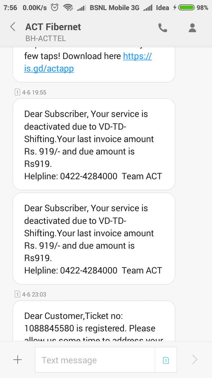Viewport: 212px width, 378px height.
Task: Open contact profile icon
Action: [x=192, y=28]
